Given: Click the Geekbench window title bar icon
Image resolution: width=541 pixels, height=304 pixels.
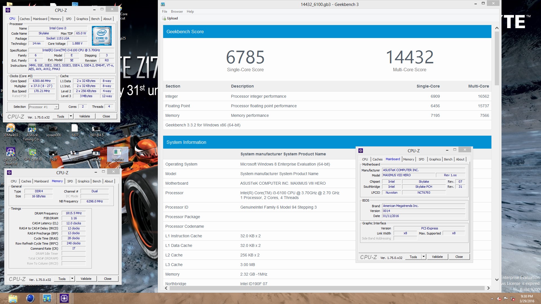Looking at the screenshot, I should coord(163,4).
